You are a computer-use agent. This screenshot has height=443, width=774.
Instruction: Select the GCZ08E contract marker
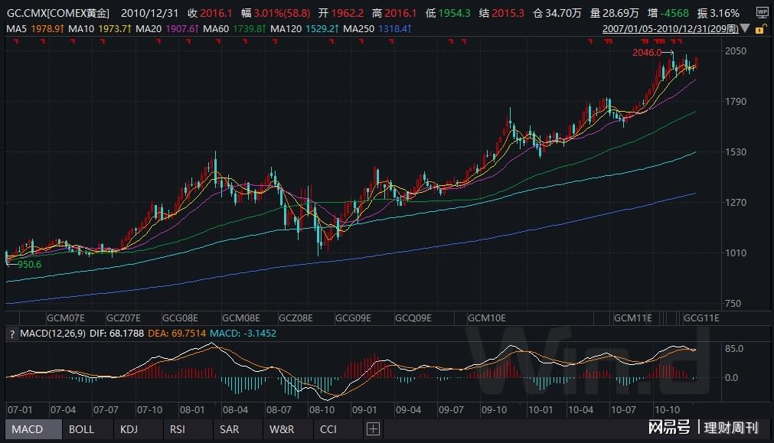(297, 317)
